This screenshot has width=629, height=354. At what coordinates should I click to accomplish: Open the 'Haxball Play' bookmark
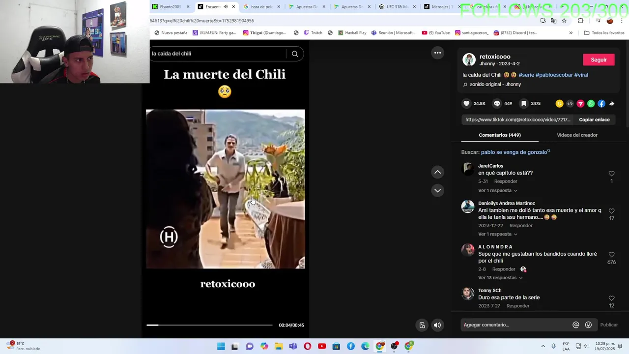(352, 33)
